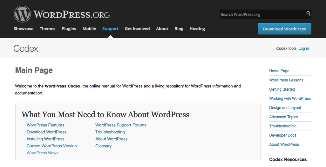The width and height of the screenshot is (326, 167).
Task: Go to the Mobile menu item
Action: coord(89,29)
